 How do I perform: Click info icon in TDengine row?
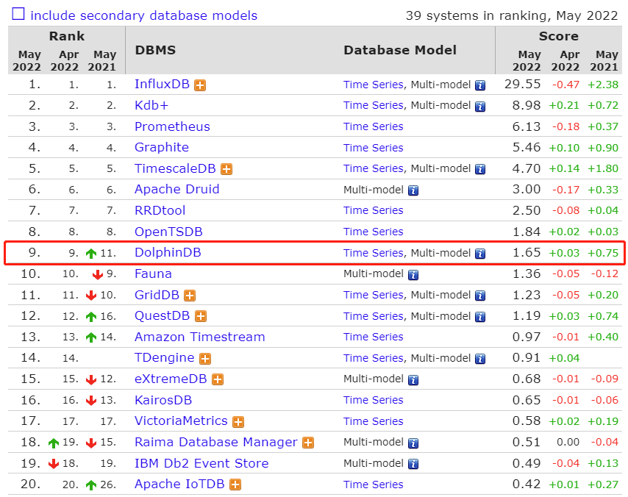(480, 360)
